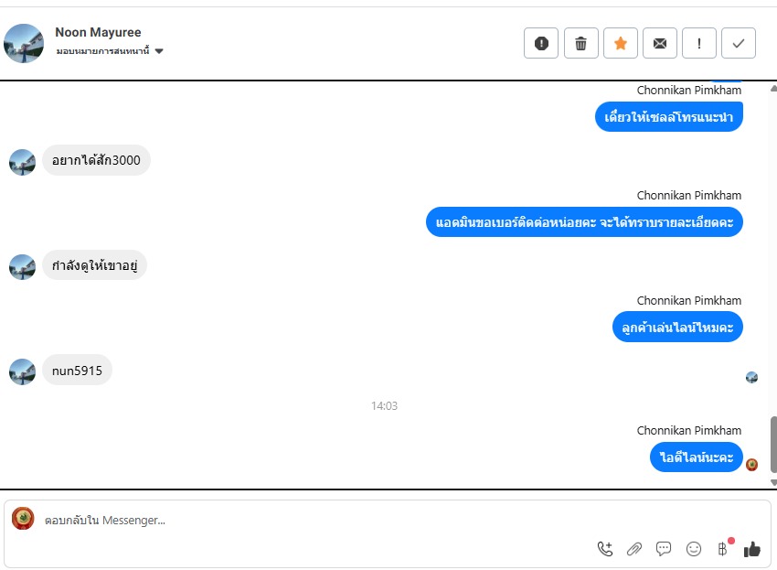This screenshot has height=570, width=777.
Task: Mark conversation as done with checkmark
Action: pyautogui.click(x=739, y=43)
